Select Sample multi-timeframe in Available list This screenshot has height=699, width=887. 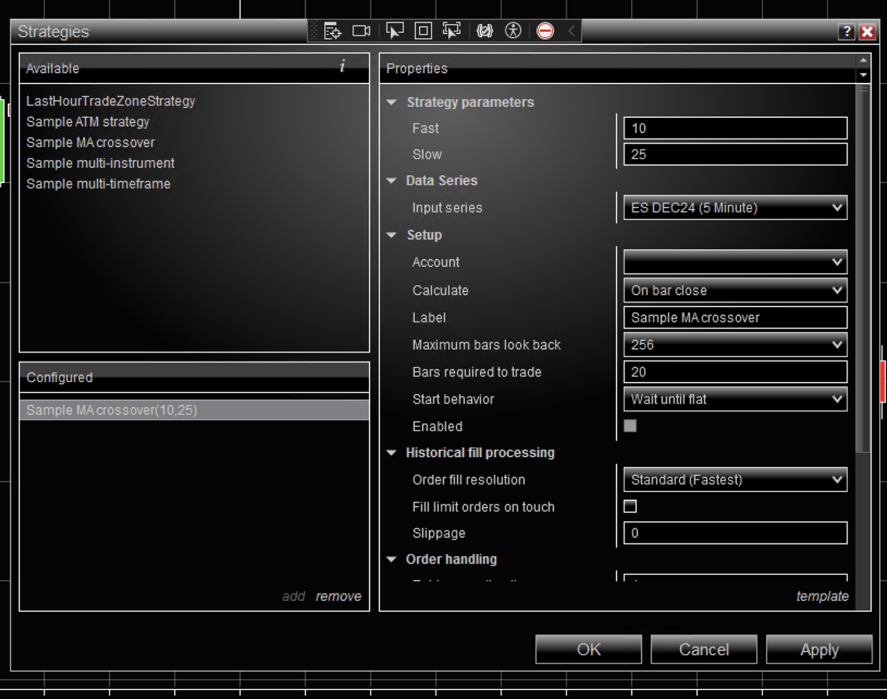(98, 184)
